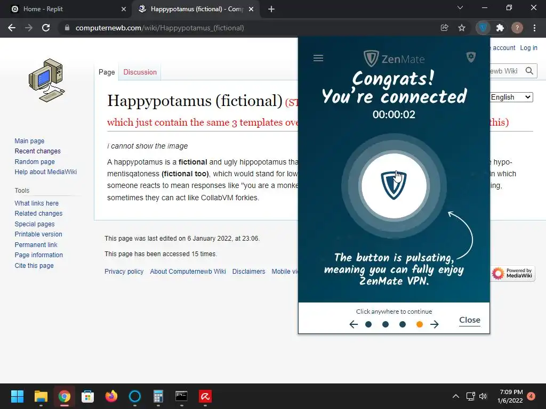Click the wiki search magnifier icon
546x409 pixels.
click(x=529, y=71)
